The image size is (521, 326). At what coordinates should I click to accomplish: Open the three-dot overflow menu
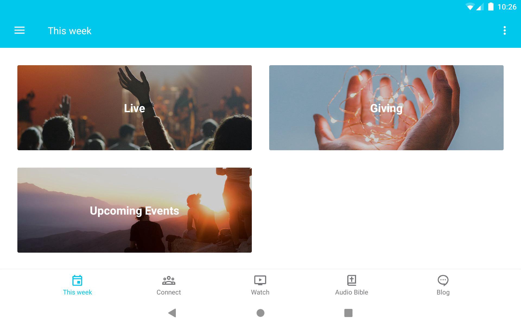[x=504, y=30]
